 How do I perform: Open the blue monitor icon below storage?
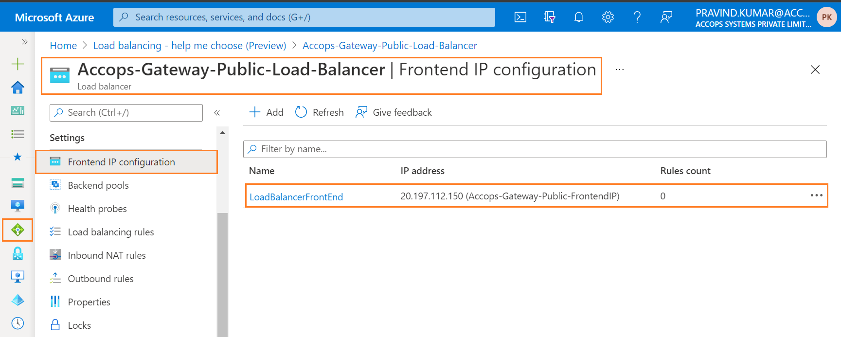[x=18, y=206]
